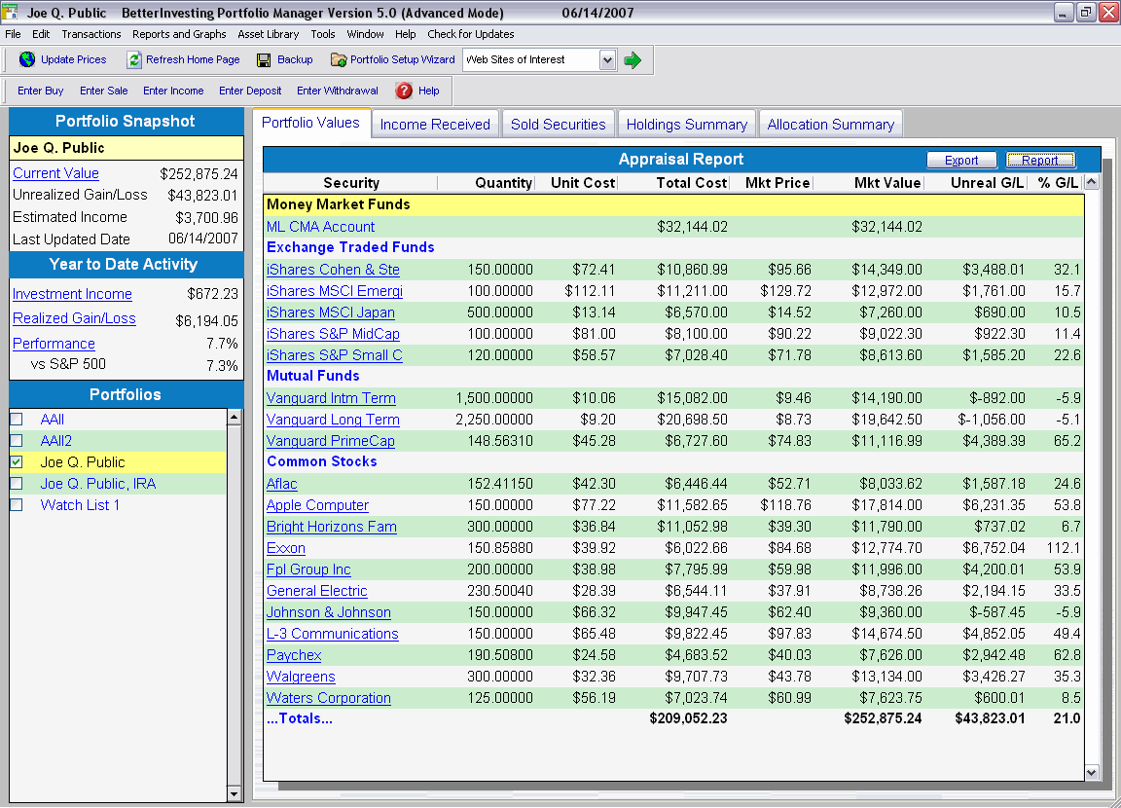Screen dimensions: 1121x808
Task: Click the Enter Buy link
Action: (40, 91)
